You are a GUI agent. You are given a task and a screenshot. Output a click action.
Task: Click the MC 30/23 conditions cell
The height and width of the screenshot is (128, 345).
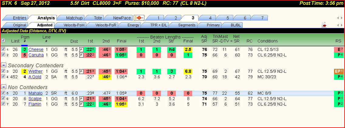[x=267, y=77]
